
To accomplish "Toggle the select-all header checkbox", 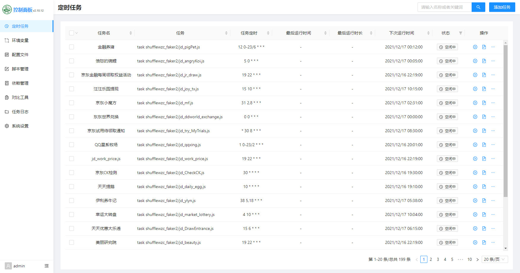I will (x=72, y=33).
